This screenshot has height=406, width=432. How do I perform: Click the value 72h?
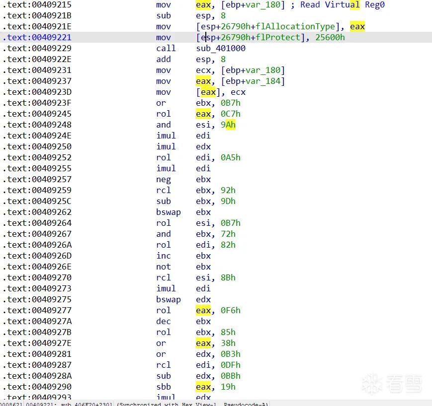click(x=228, y=234)
